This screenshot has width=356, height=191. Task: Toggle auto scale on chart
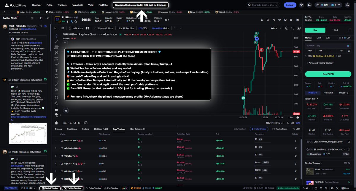pos(298,123)
